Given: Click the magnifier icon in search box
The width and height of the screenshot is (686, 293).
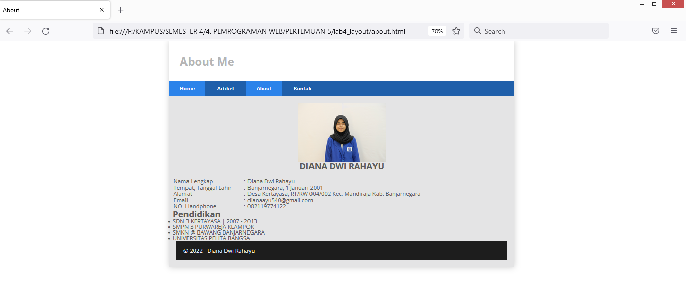Looking at the screenshot, I should [478, 31].
